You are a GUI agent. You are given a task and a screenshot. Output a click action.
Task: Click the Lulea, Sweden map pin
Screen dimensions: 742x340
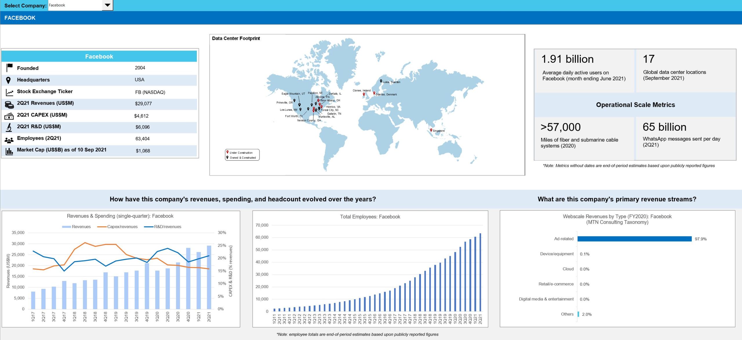click(381, 81)
